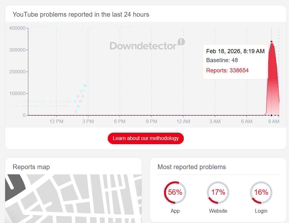289x223 pixels.
Task: Click the 400000 y-axis label
Action: (x=17, y=28)
